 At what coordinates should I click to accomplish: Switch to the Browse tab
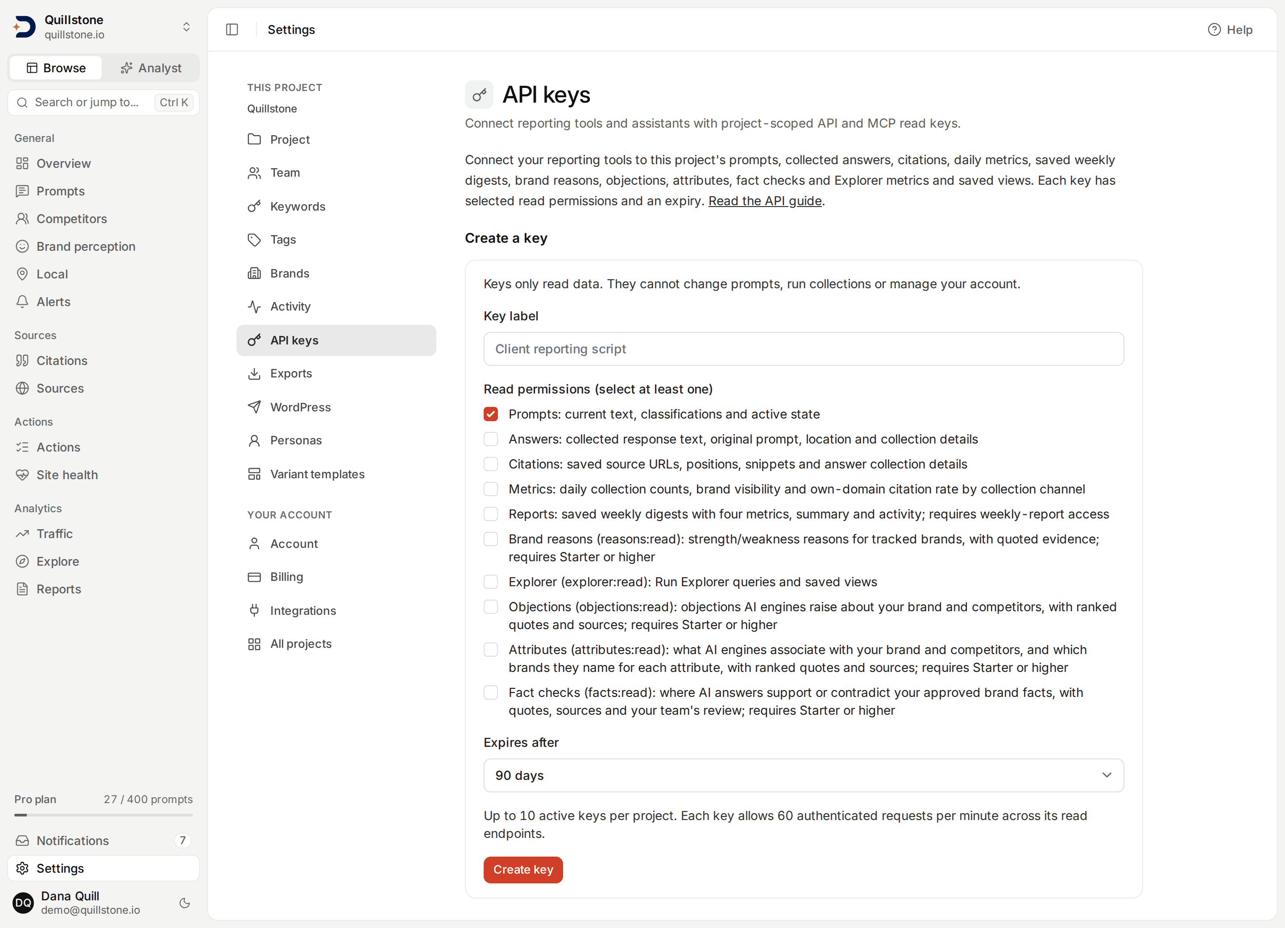pos(56,68)
